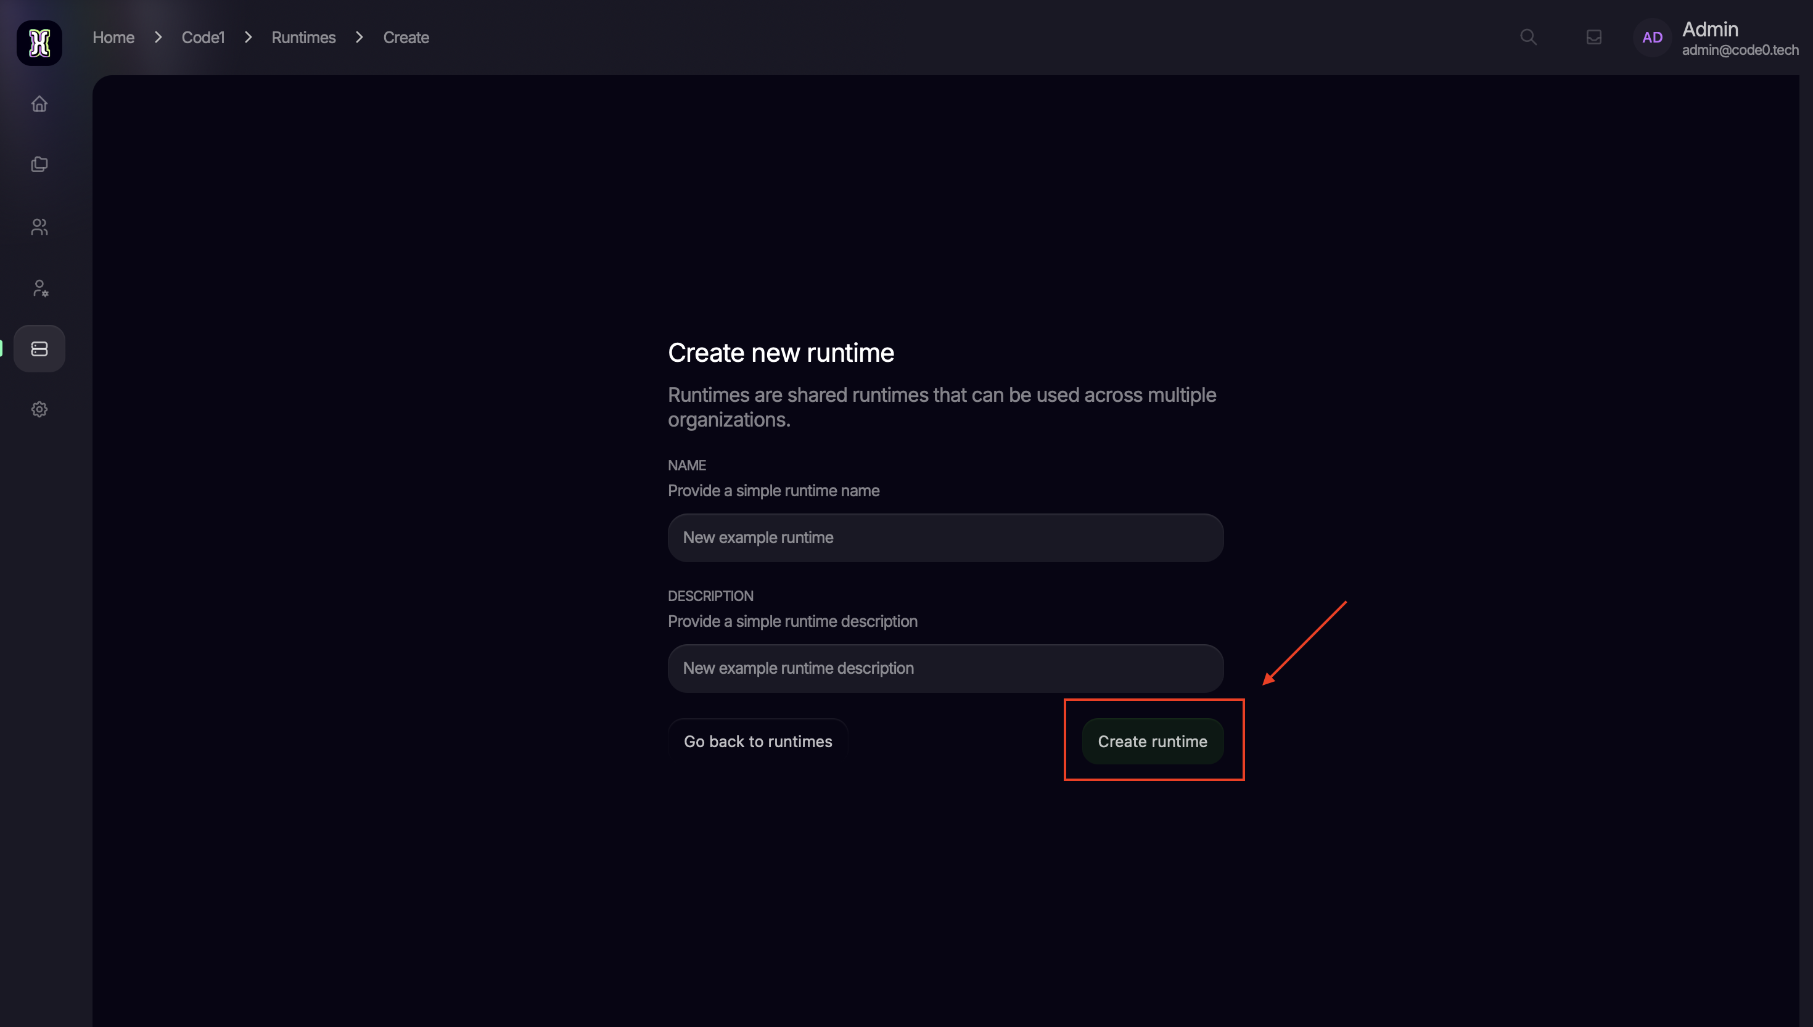This screenshot has width=1813, height=1027.
Task: Open the Admin account name menu
Action: click(x=1710, y=29)
